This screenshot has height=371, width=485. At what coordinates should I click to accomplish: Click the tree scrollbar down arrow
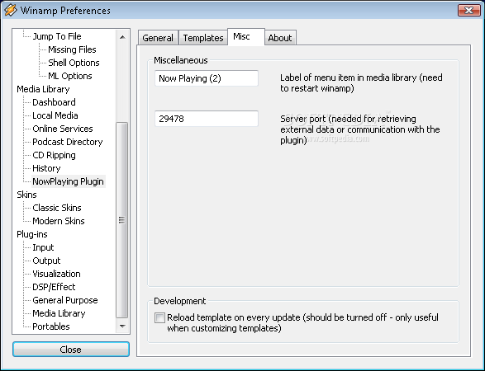click(122, 326)
